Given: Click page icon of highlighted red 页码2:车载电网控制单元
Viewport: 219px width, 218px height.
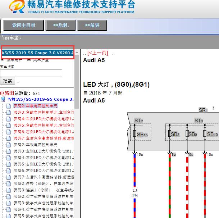Looking at the screenshot, I should click(9, 106).
